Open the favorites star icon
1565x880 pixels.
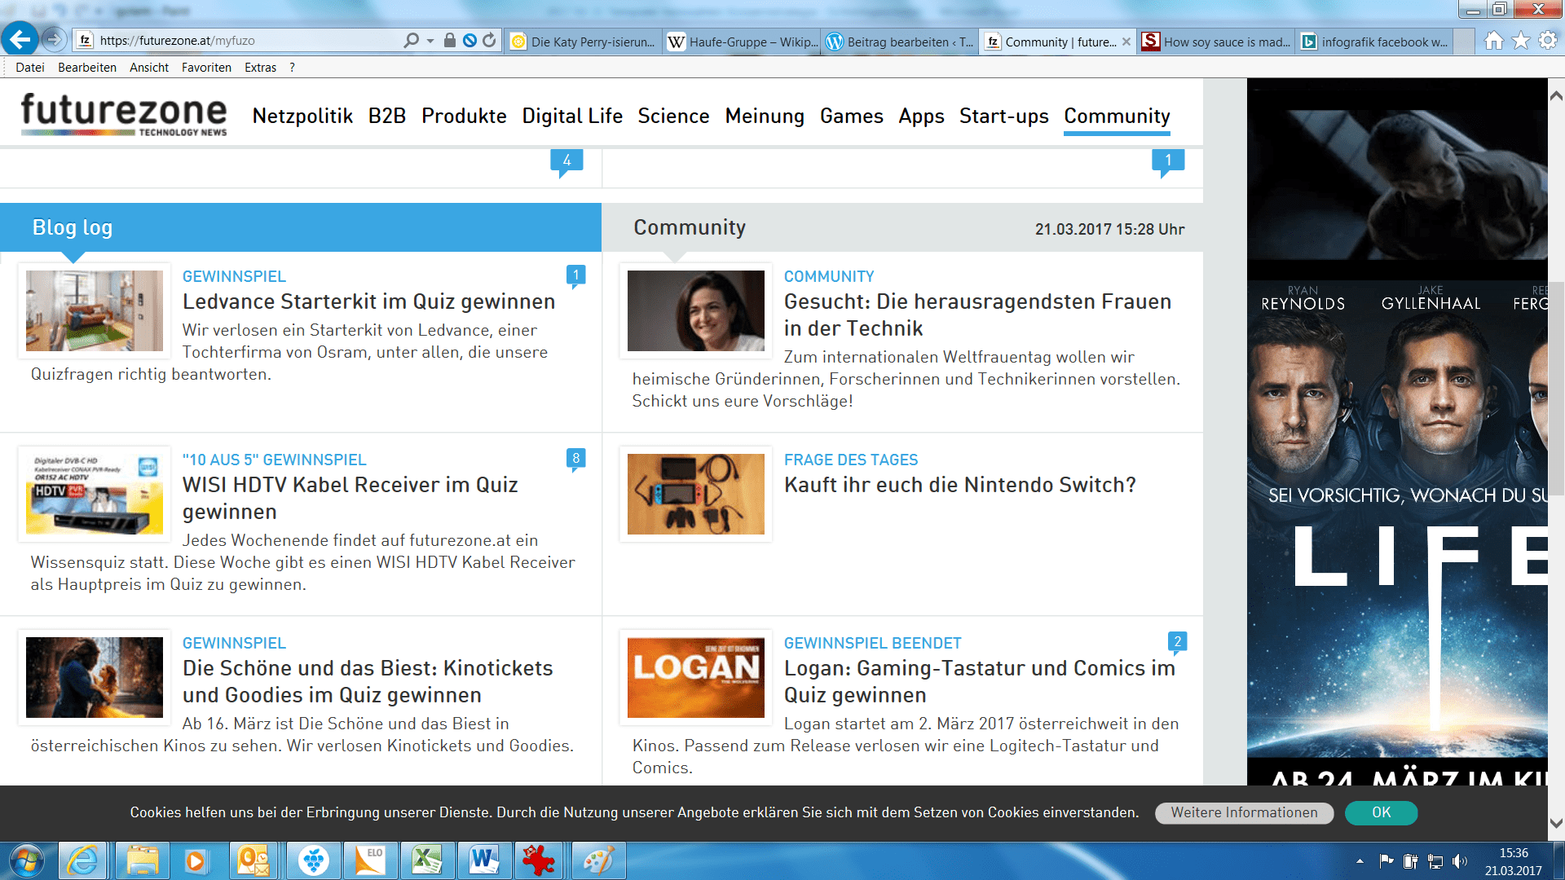click(1520, 41)
